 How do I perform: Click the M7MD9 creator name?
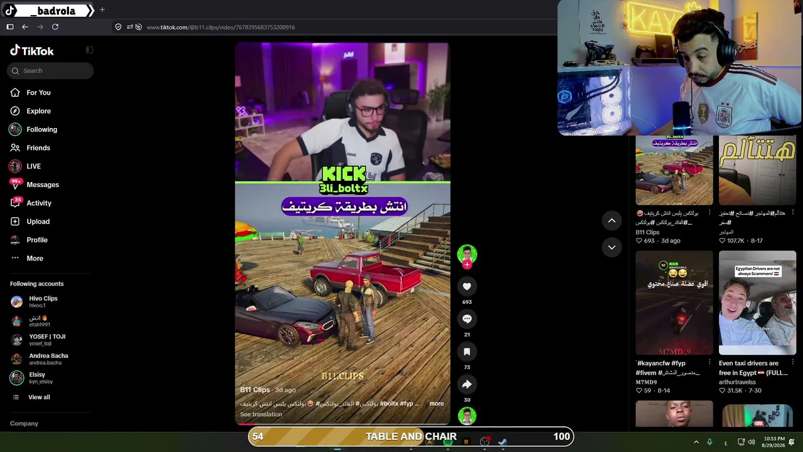coord(646,382)
